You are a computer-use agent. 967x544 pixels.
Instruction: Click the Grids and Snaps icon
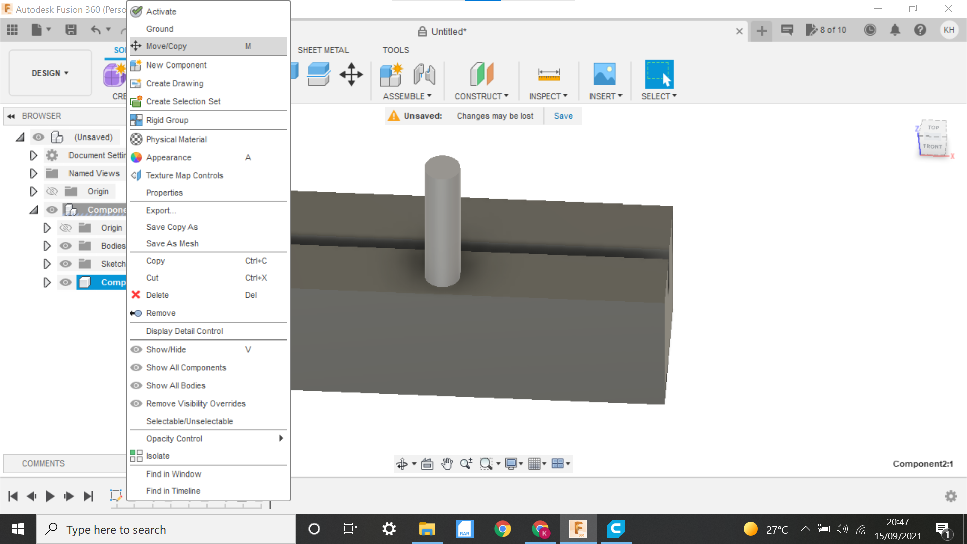click(x=535, y=463)
